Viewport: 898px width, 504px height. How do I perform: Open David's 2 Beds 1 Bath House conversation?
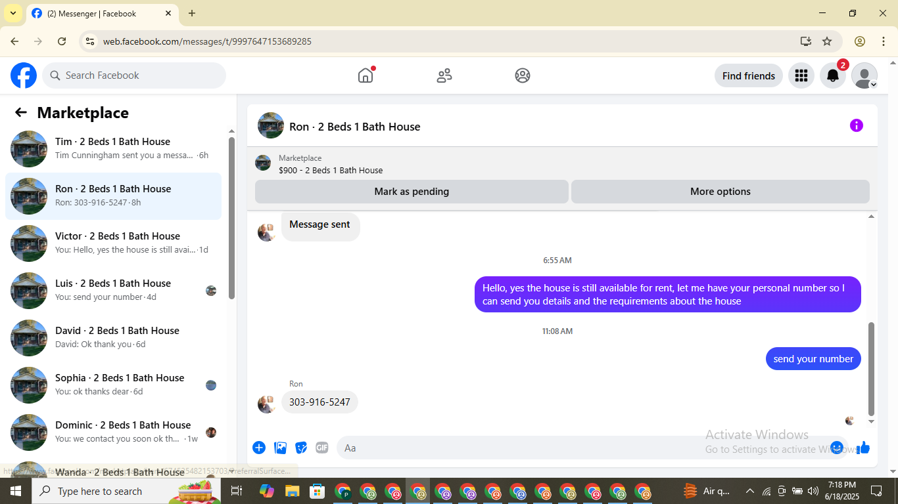(113, 338)
